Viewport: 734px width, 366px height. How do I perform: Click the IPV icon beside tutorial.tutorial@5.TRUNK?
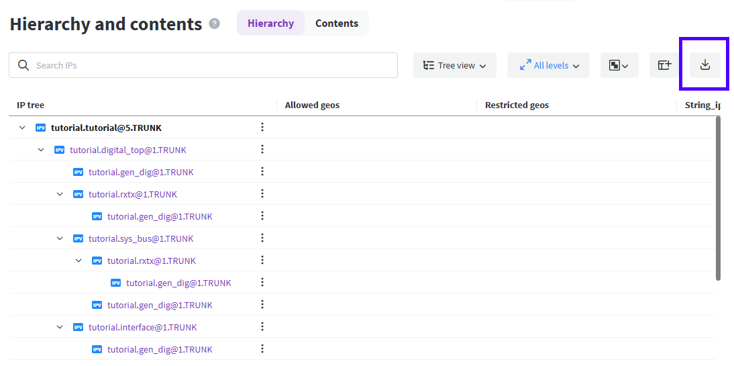coord(41,128)
